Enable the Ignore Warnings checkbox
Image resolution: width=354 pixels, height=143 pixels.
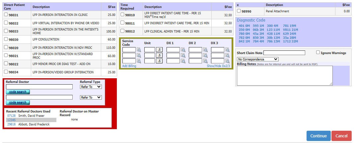(x=318, y=52)
